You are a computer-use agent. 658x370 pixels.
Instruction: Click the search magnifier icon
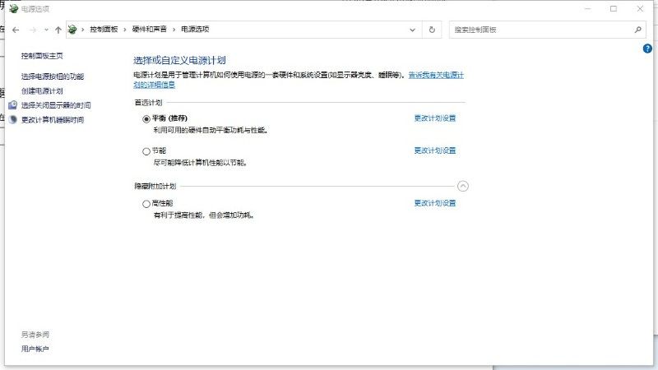(638, 30)
